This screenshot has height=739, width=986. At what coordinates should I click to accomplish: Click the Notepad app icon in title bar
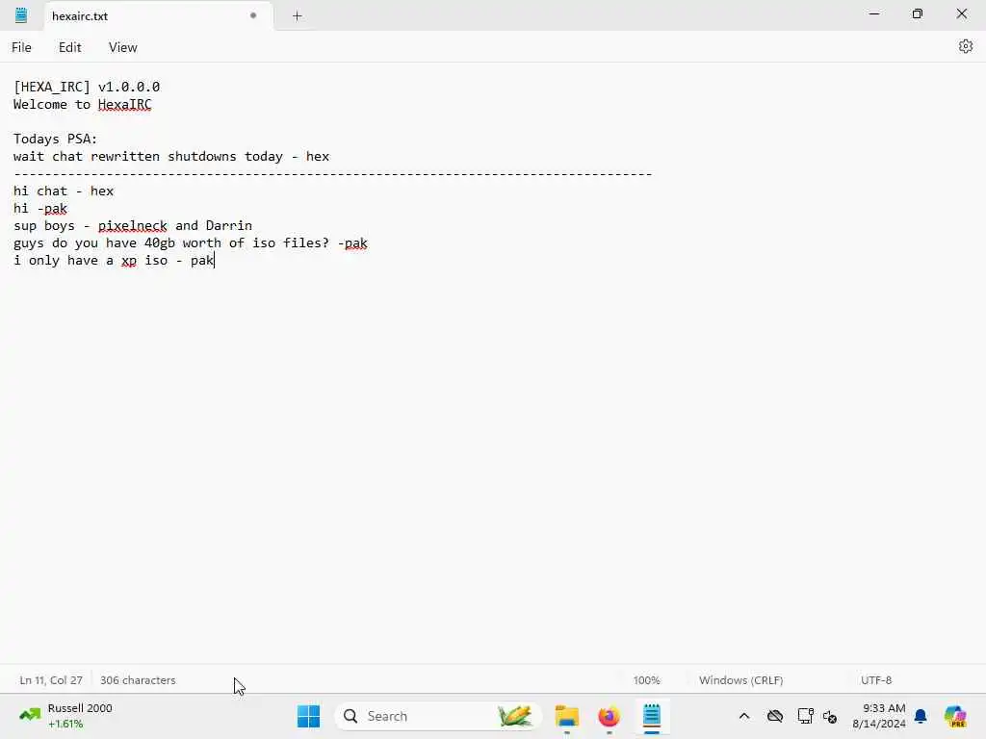(21, 15)
